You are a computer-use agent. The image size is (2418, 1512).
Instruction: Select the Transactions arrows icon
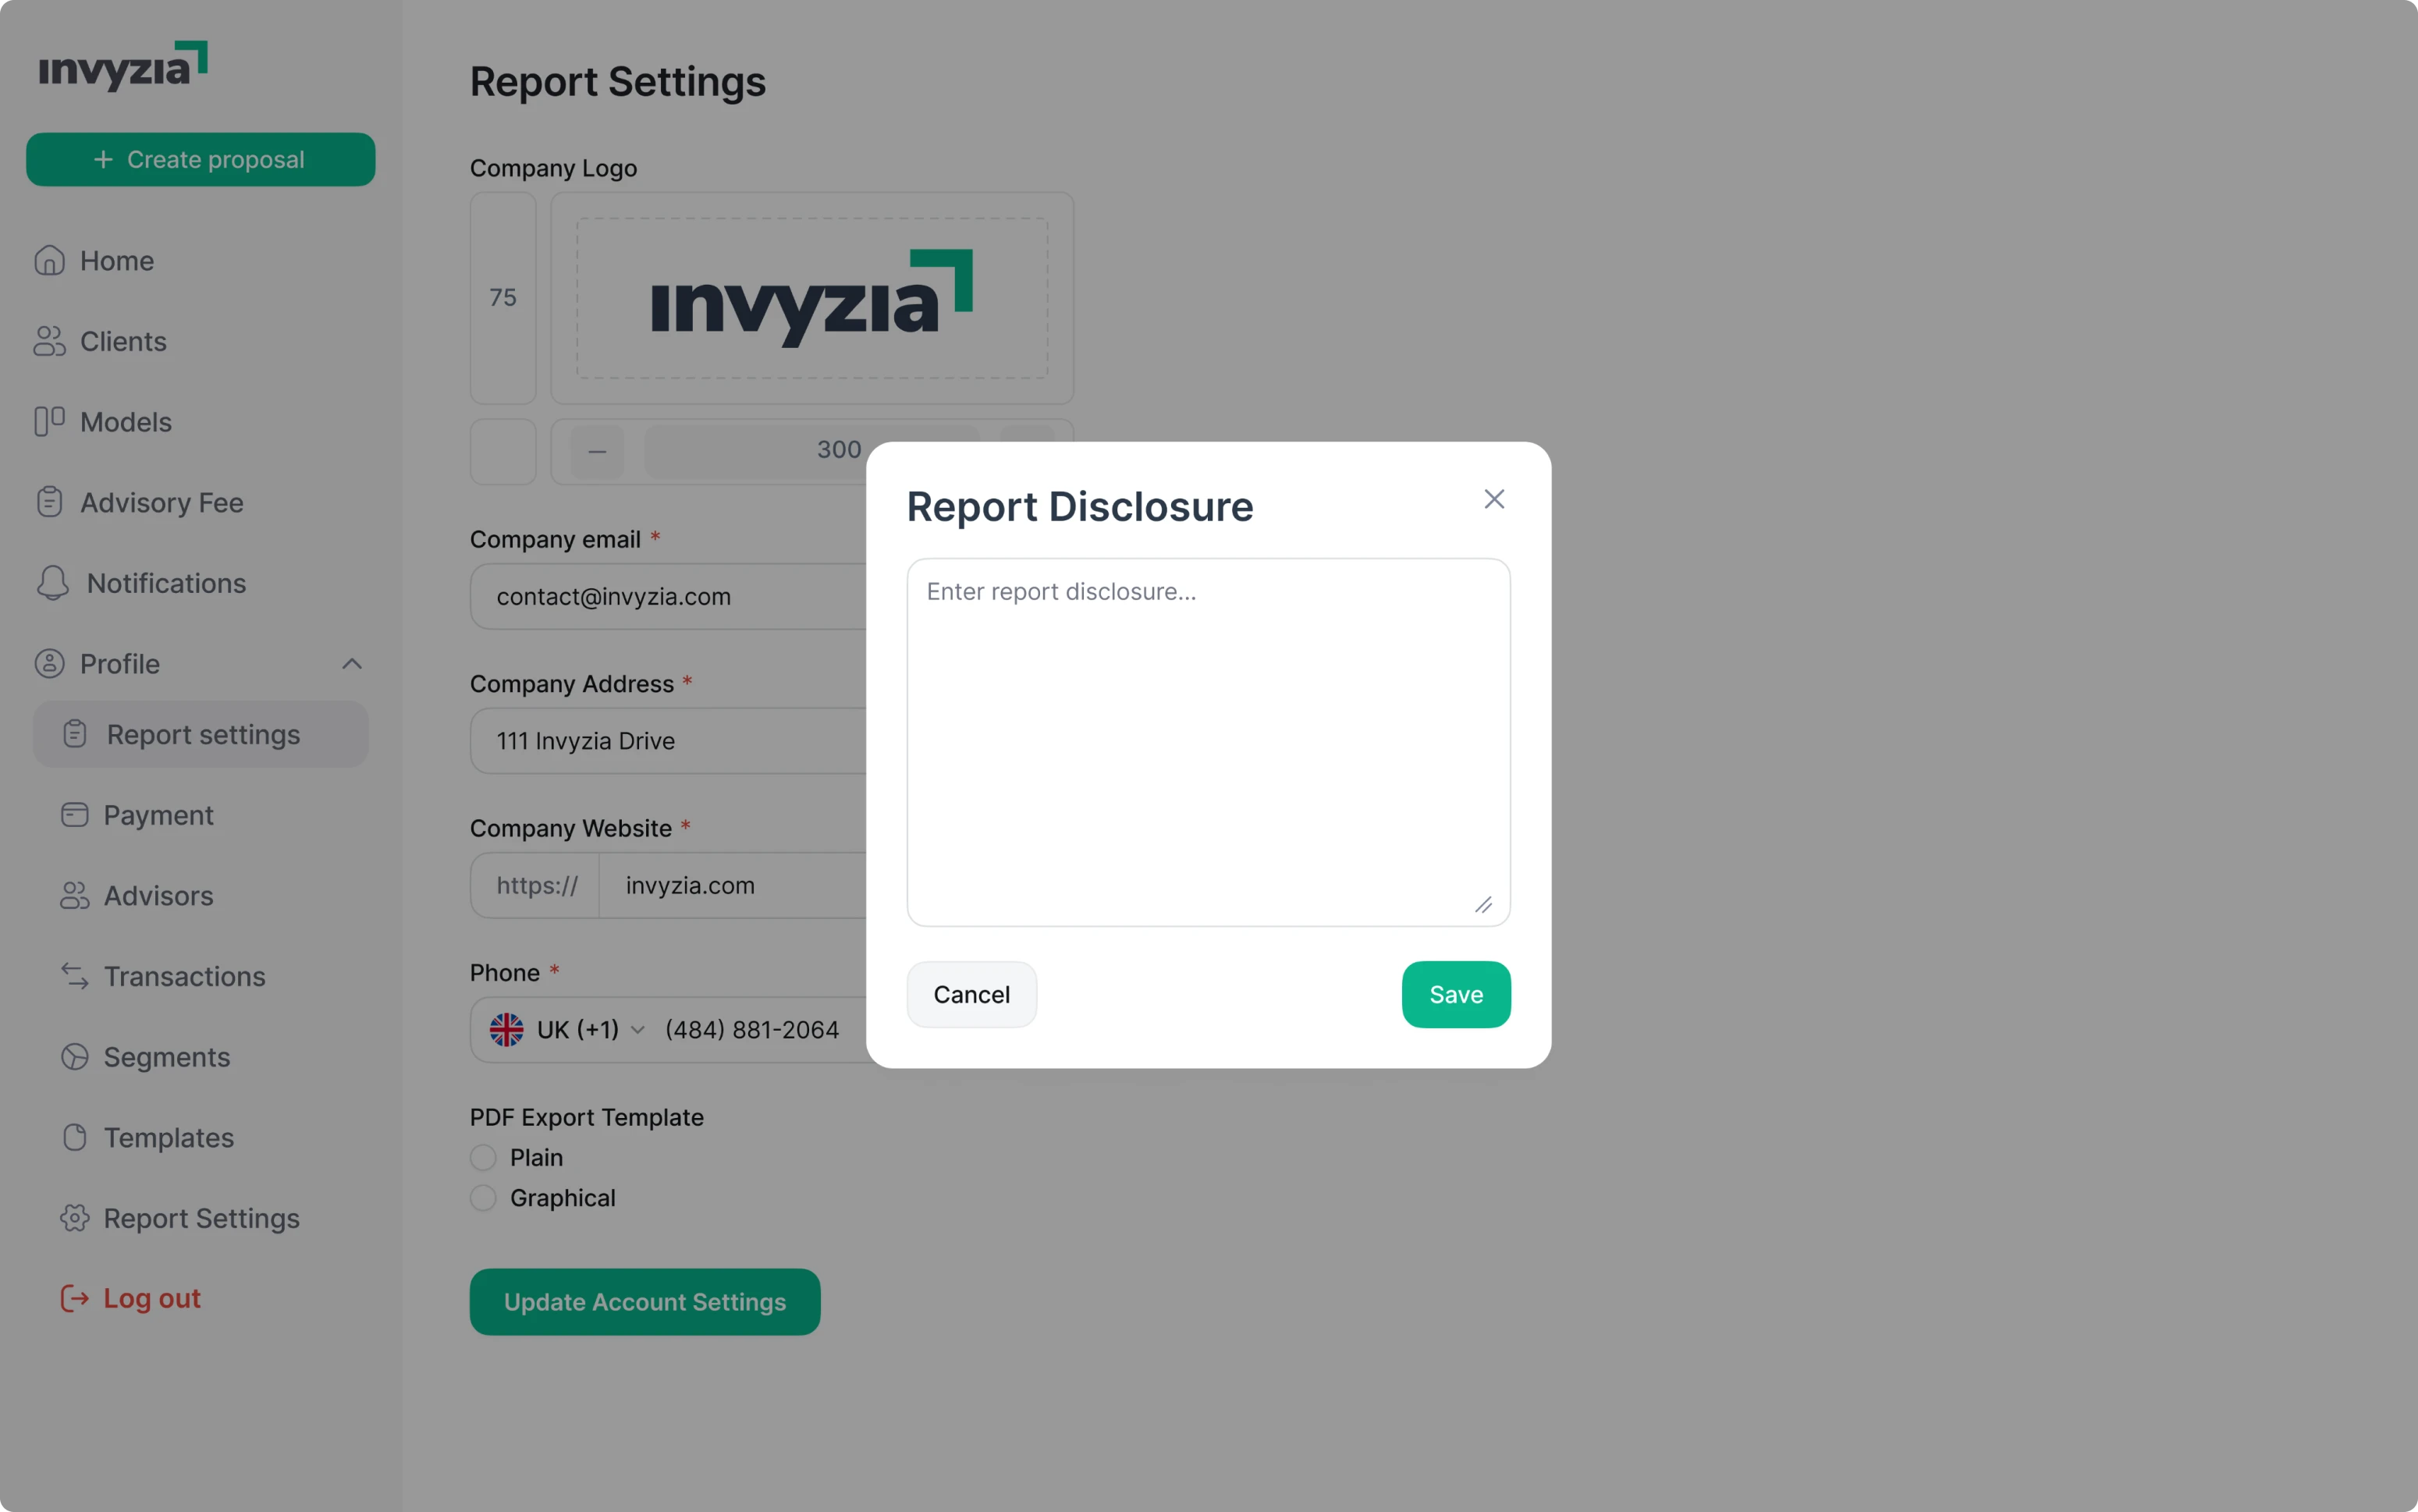[74, 976]
